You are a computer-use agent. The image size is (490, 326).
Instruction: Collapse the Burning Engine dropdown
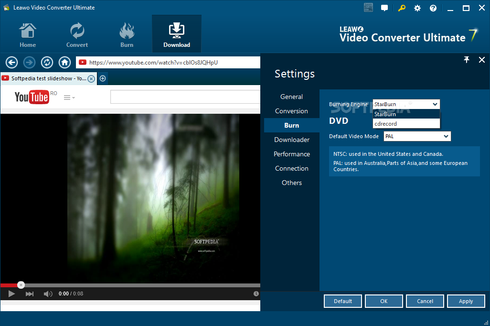coord(435,104)
